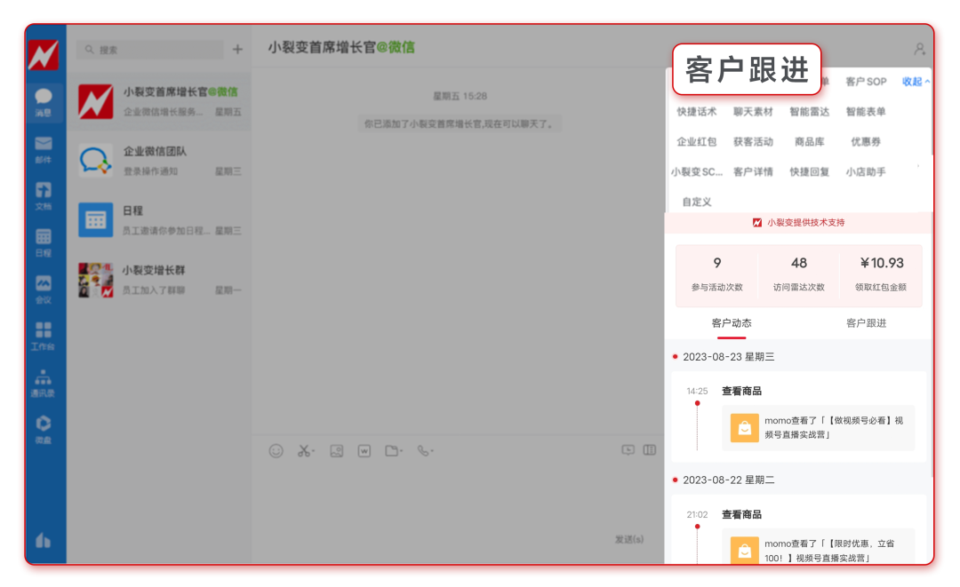Open the call options dropdown arrow
The image size is (960, 587).
(x=433, y=450)
